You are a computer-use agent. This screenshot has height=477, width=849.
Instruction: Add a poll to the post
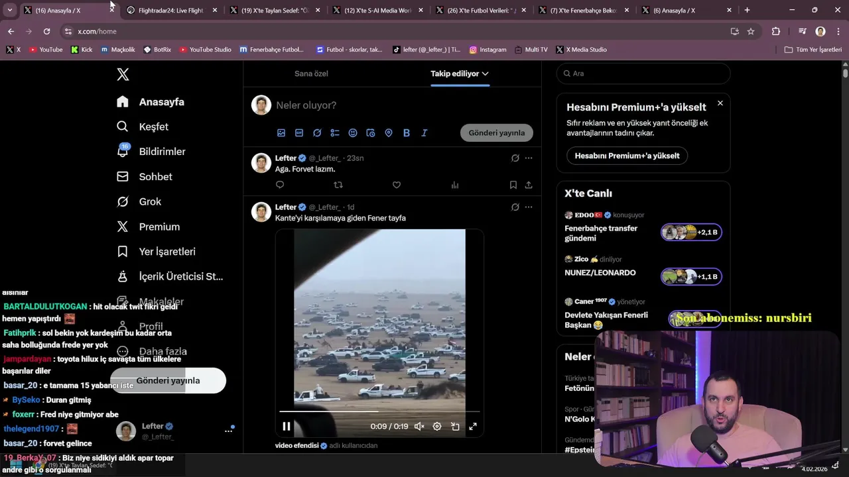(x=335, y=132)
